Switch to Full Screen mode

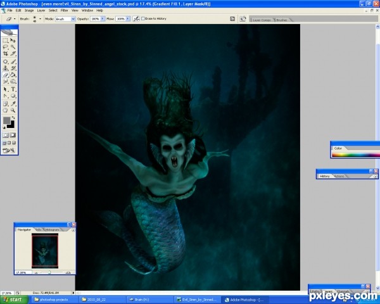click(14, 142)
